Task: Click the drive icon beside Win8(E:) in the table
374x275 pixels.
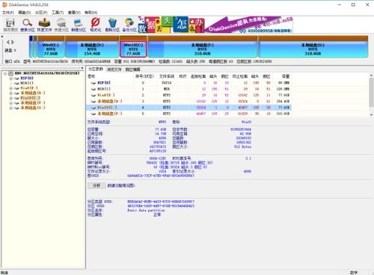Action: pyautogui.click(x=93, y=95)
